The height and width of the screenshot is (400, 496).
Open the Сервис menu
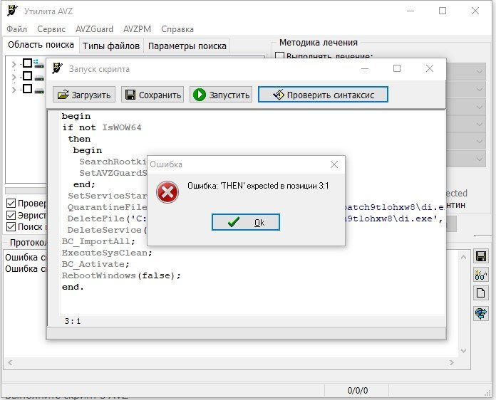51,29
